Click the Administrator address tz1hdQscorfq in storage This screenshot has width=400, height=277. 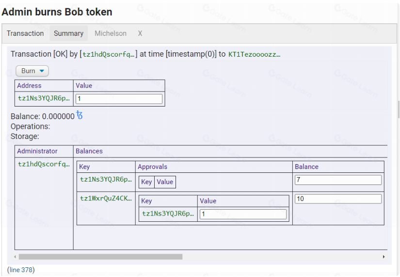[x=44, y=164]
